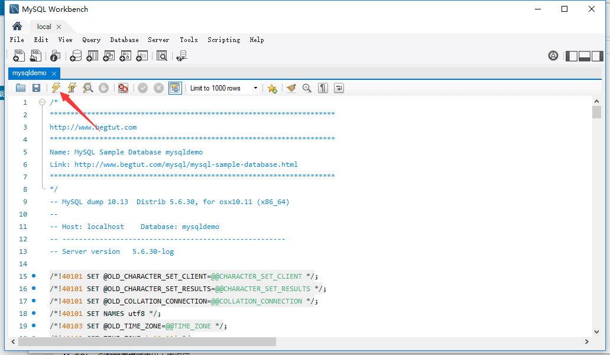Open the schema inspector icon
This screenshot has width=610, height=355.
pos(55,56)
